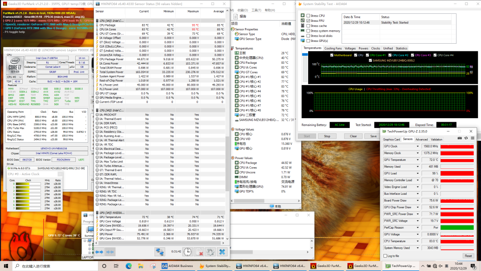The image size is (481, 271).
Task: Enable the Stress CPU checkbox
Action: (x=308, y=16)
